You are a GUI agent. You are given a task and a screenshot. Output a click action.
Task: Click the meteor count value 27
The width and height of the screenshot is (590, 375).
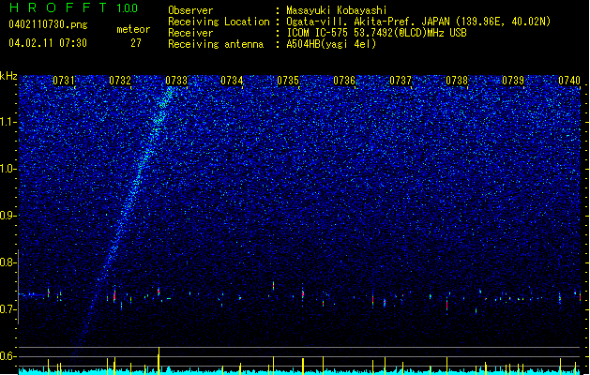(x=136, y=43)
